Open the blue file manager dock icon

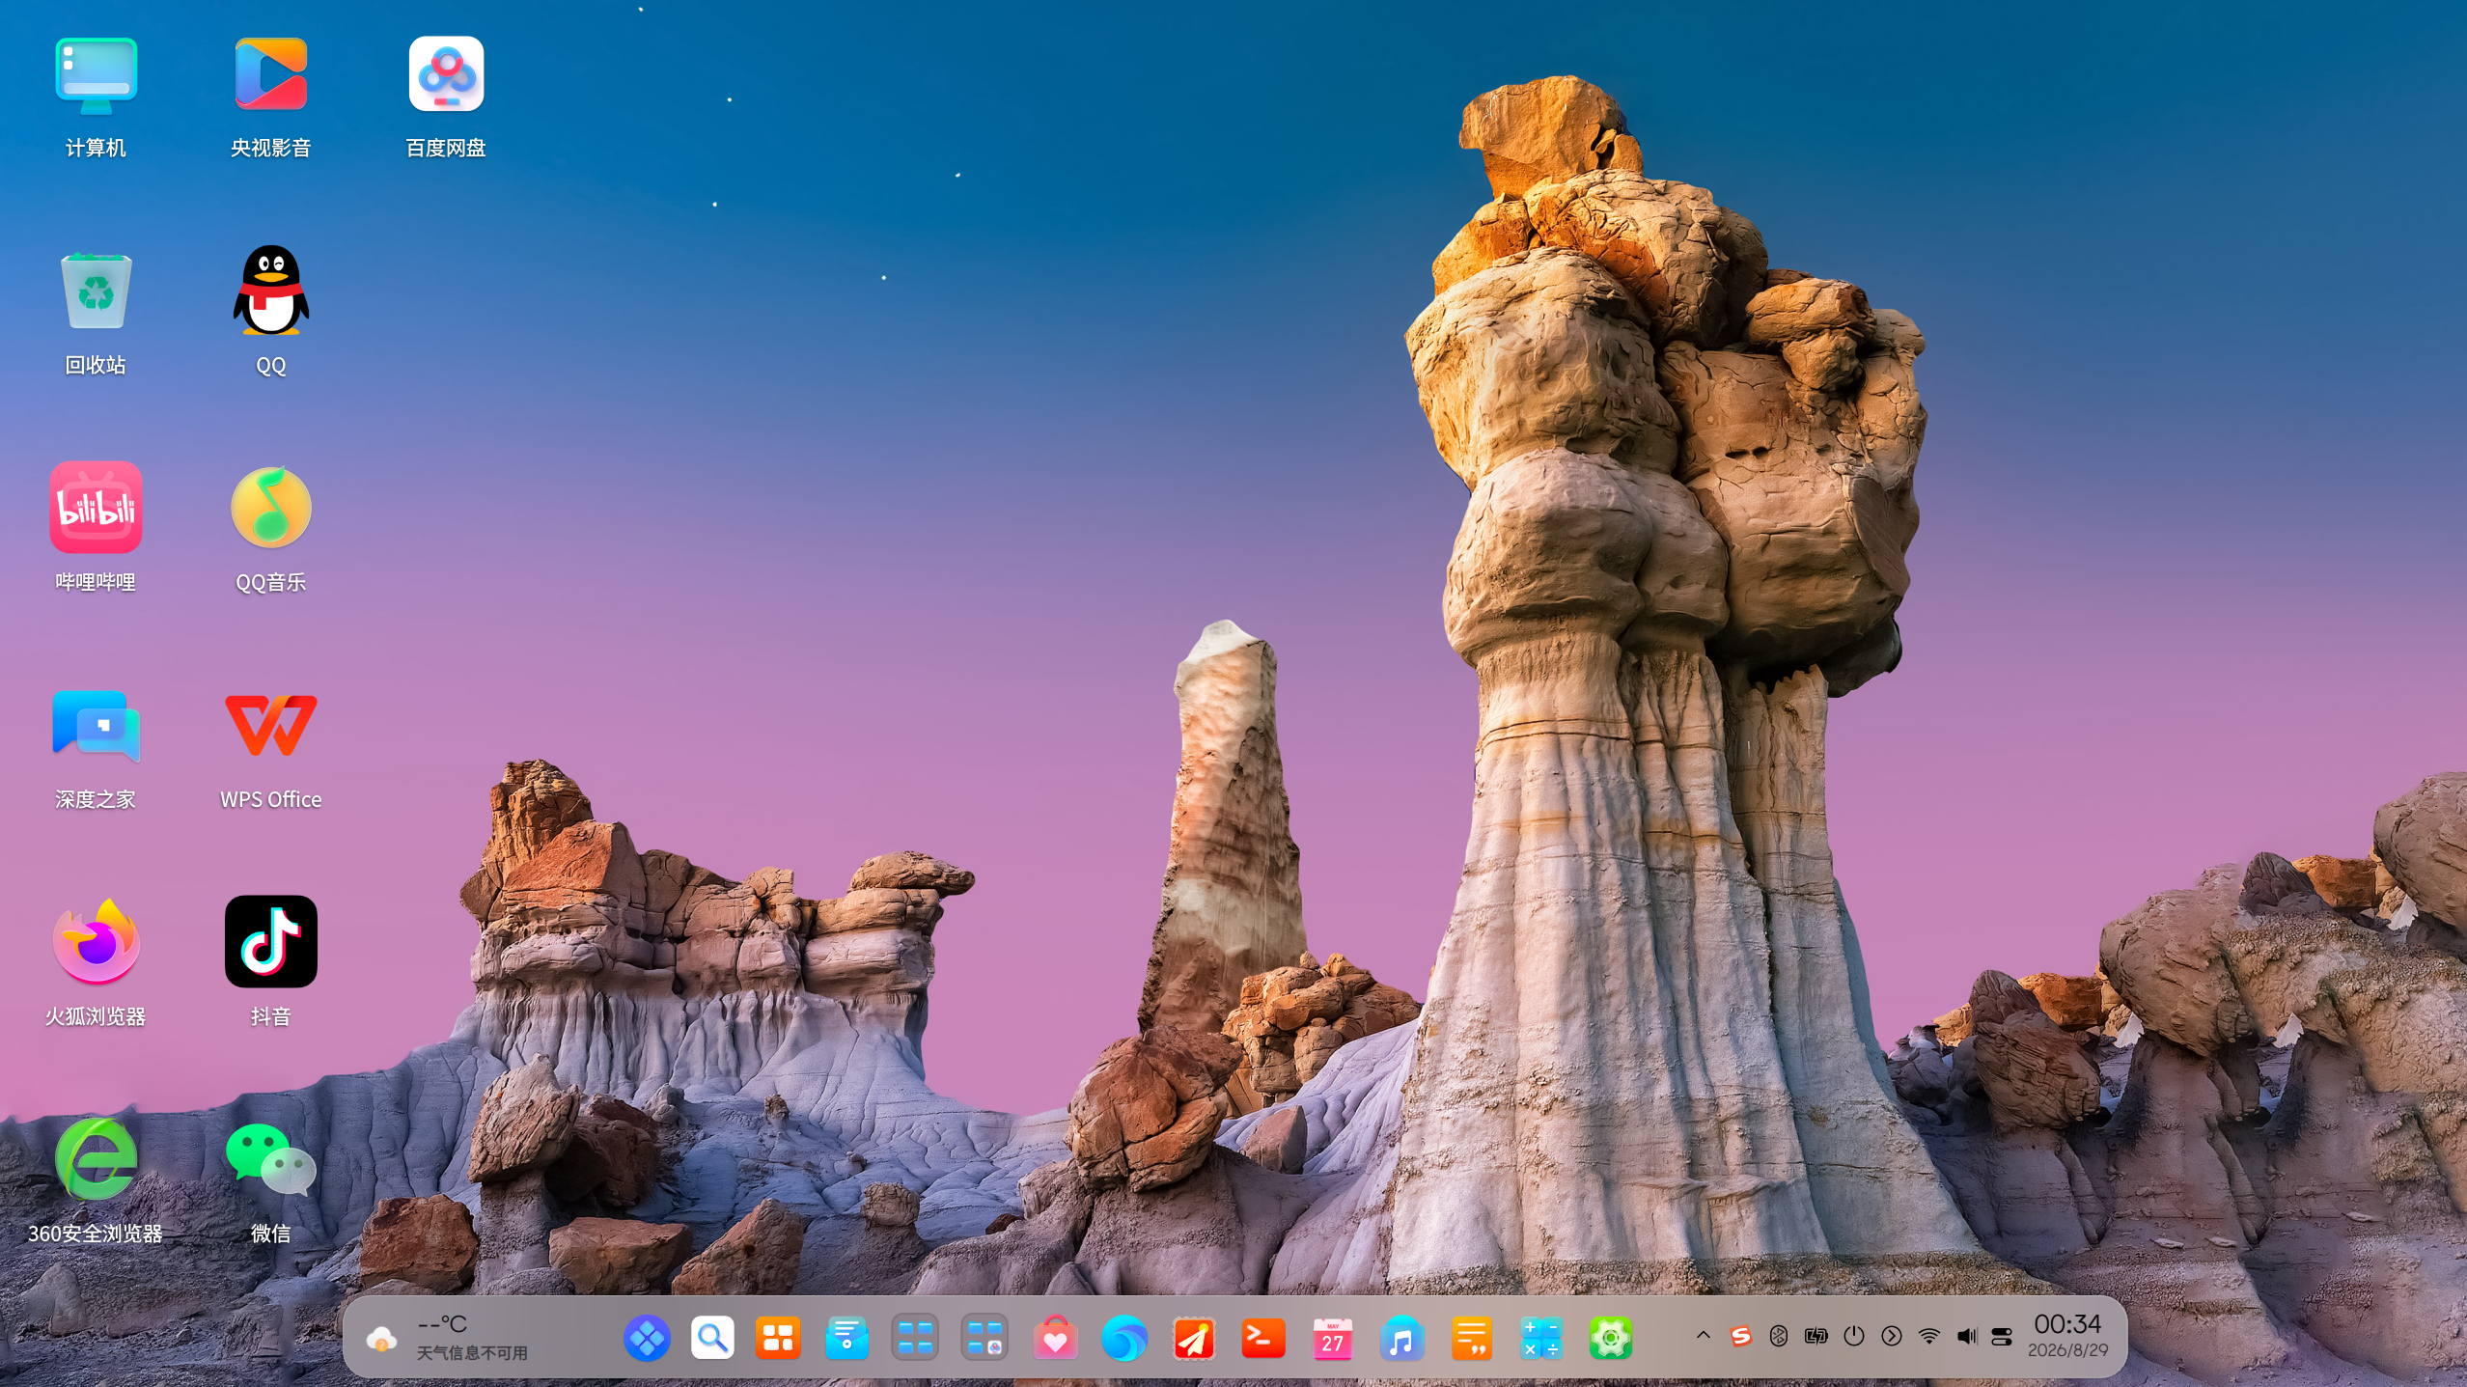[x=846, y=1339]
